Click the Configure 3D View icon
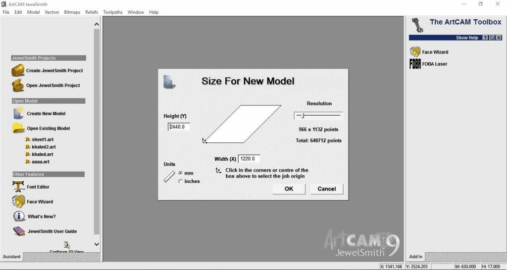Screen dimensions: 507x270 tap(67, 245)
